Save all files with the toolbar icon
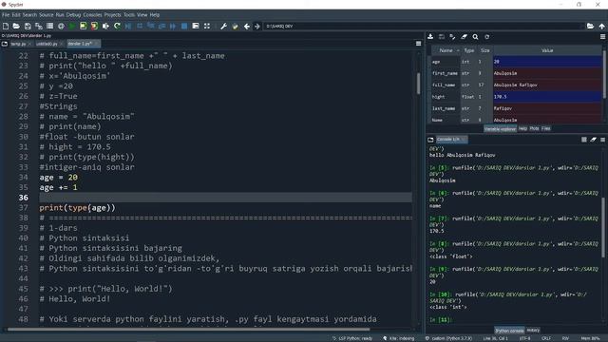This screenshot has height=342, width=608. pyautogui.click(x=39, y=26)
